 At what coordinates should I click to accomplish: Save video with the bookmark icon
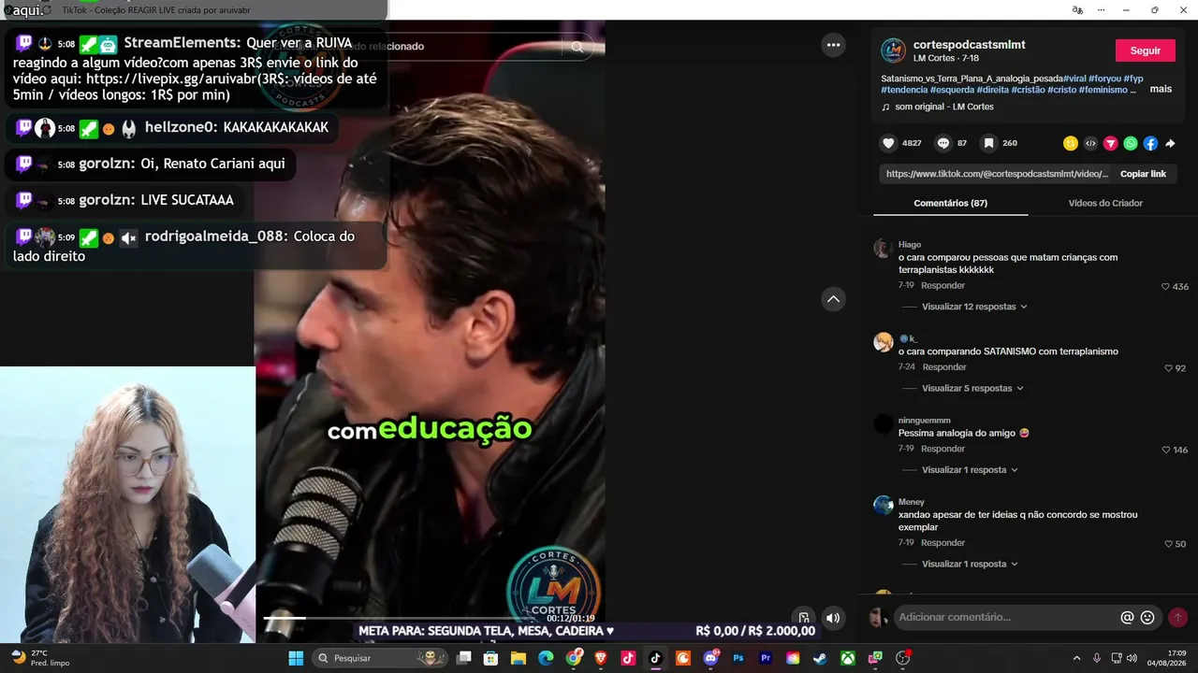tap(988, 143)
